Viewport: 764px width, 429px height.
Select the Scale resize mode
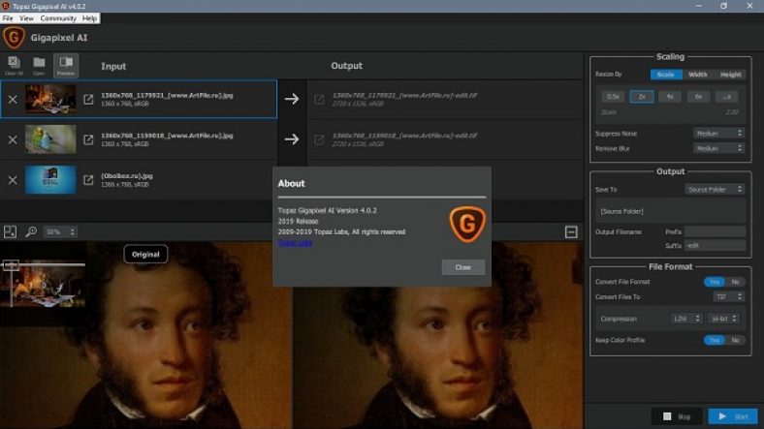[x=665, y=75]
